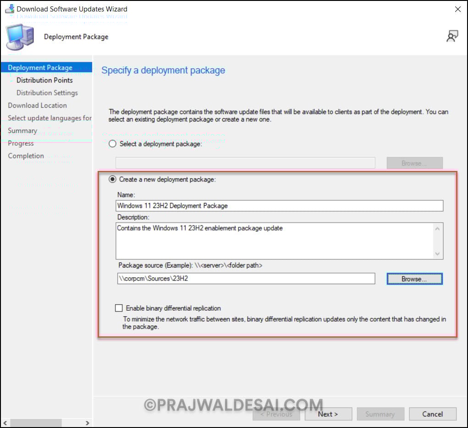The height and width of the screenshot is (428, 468).
Task: Go to Distribution Points step
Action: [44, 80]
